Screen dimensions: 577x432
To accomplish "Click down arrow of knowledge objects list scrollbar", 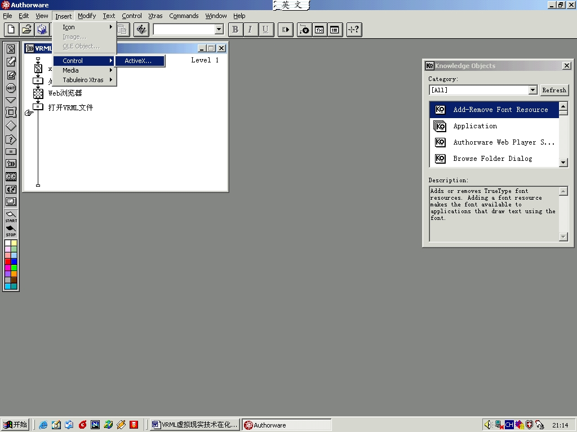I will [x=563, y=163].
